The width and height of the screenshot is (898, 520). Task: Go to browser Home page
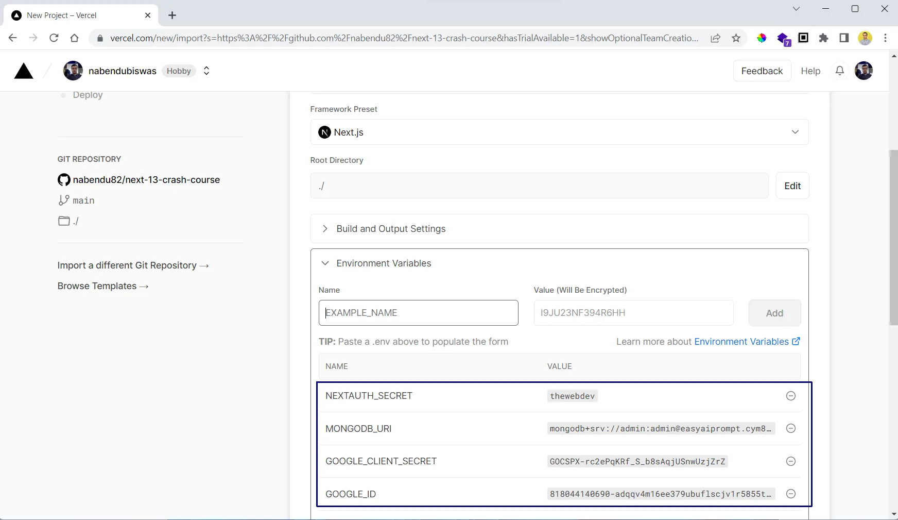click(74, 38)
